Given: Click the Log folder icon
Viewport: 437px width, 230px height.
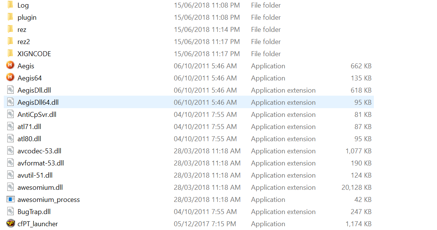Looking at the screenshot, I should 10,5.
